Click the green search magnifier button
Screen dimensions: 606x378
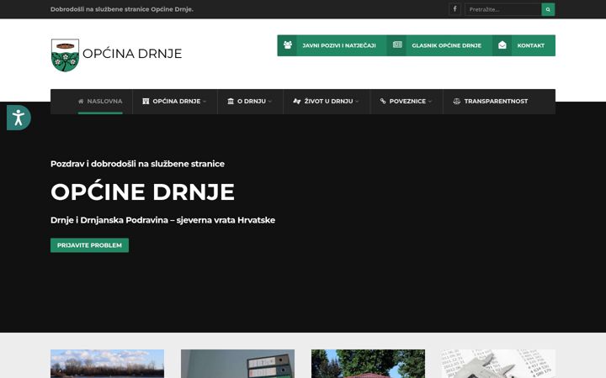point(548,9)
